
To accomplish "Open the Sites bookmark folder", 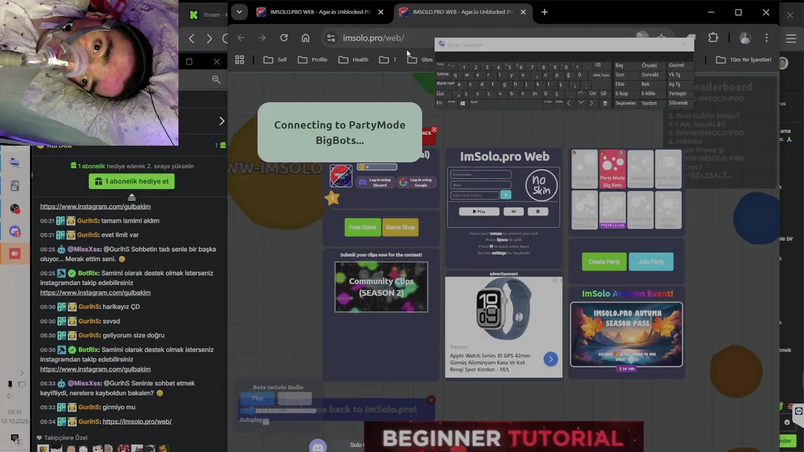I will point(420,60).
